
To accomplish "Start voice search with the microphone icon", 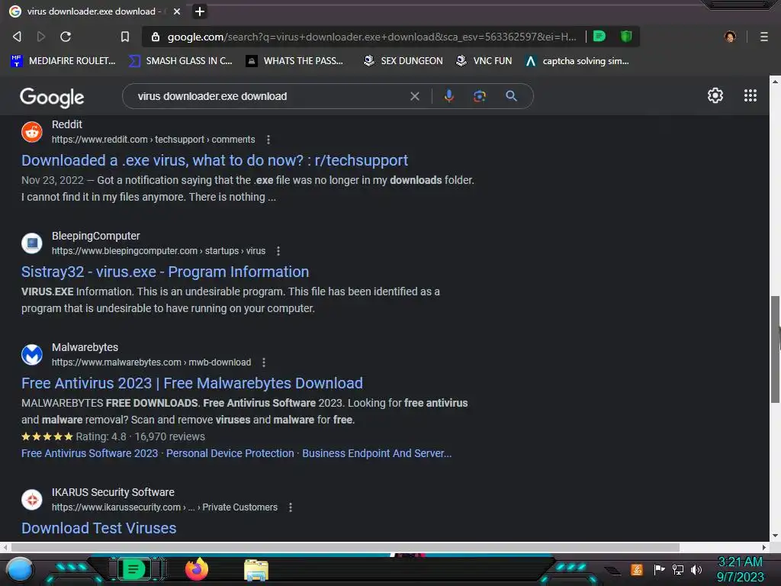I will pyautogui.click(x=448, y=96).
